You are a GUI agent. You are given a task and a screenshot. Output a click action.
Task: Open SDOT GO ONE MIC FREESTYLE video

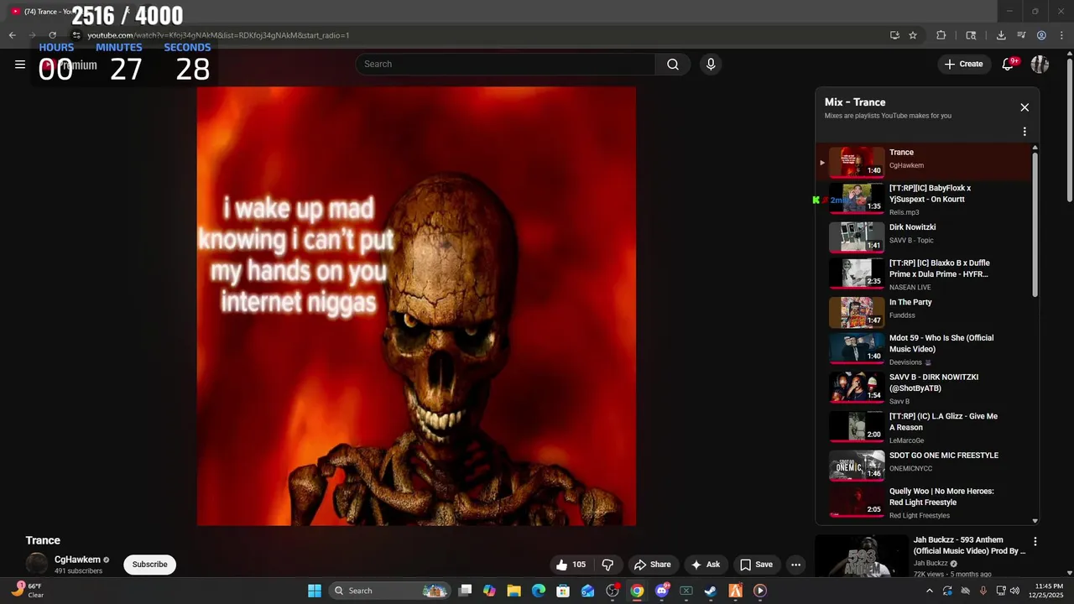pyautogui.click(x=944, y=456)
